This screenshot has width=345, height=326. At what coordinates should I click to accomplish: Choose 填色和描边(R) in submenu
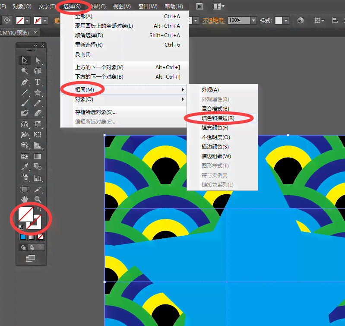coord(222,118)
